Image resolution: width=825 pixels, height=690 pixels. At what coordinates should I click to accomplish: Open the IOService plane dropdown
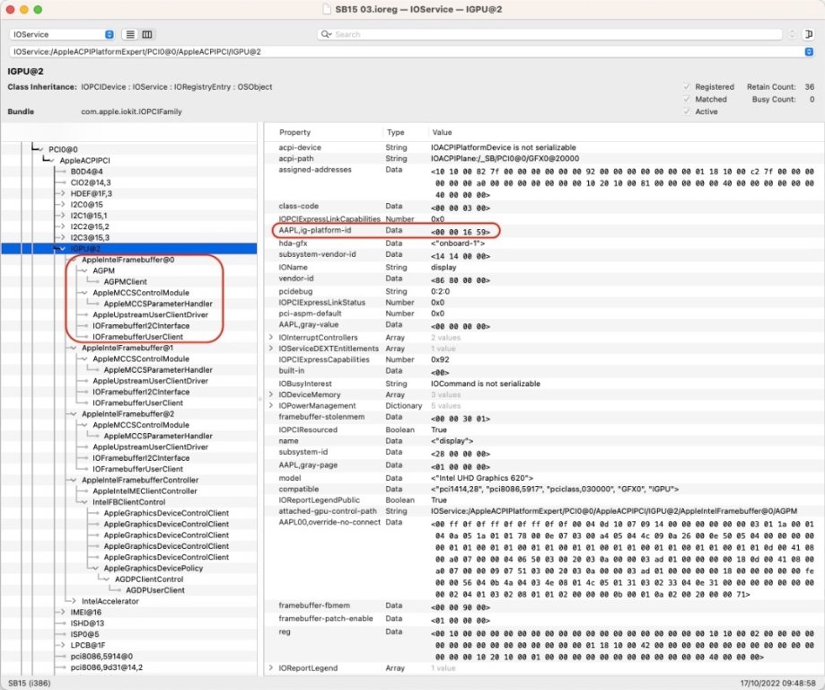click(61, 34)
